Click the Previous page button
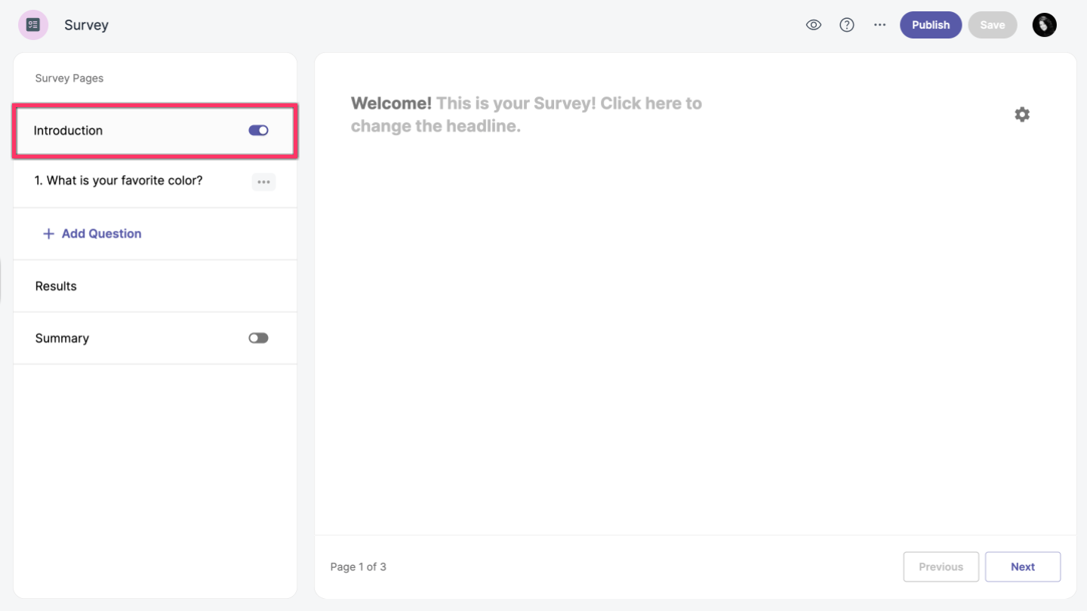 coord(941,566)
